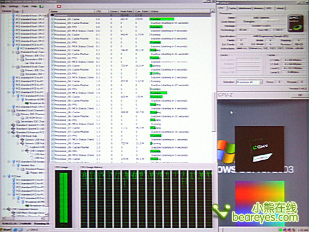The image size is (309, 232).
Task: Select the USB Root Hub icon
Action: [x=18, y=136]
